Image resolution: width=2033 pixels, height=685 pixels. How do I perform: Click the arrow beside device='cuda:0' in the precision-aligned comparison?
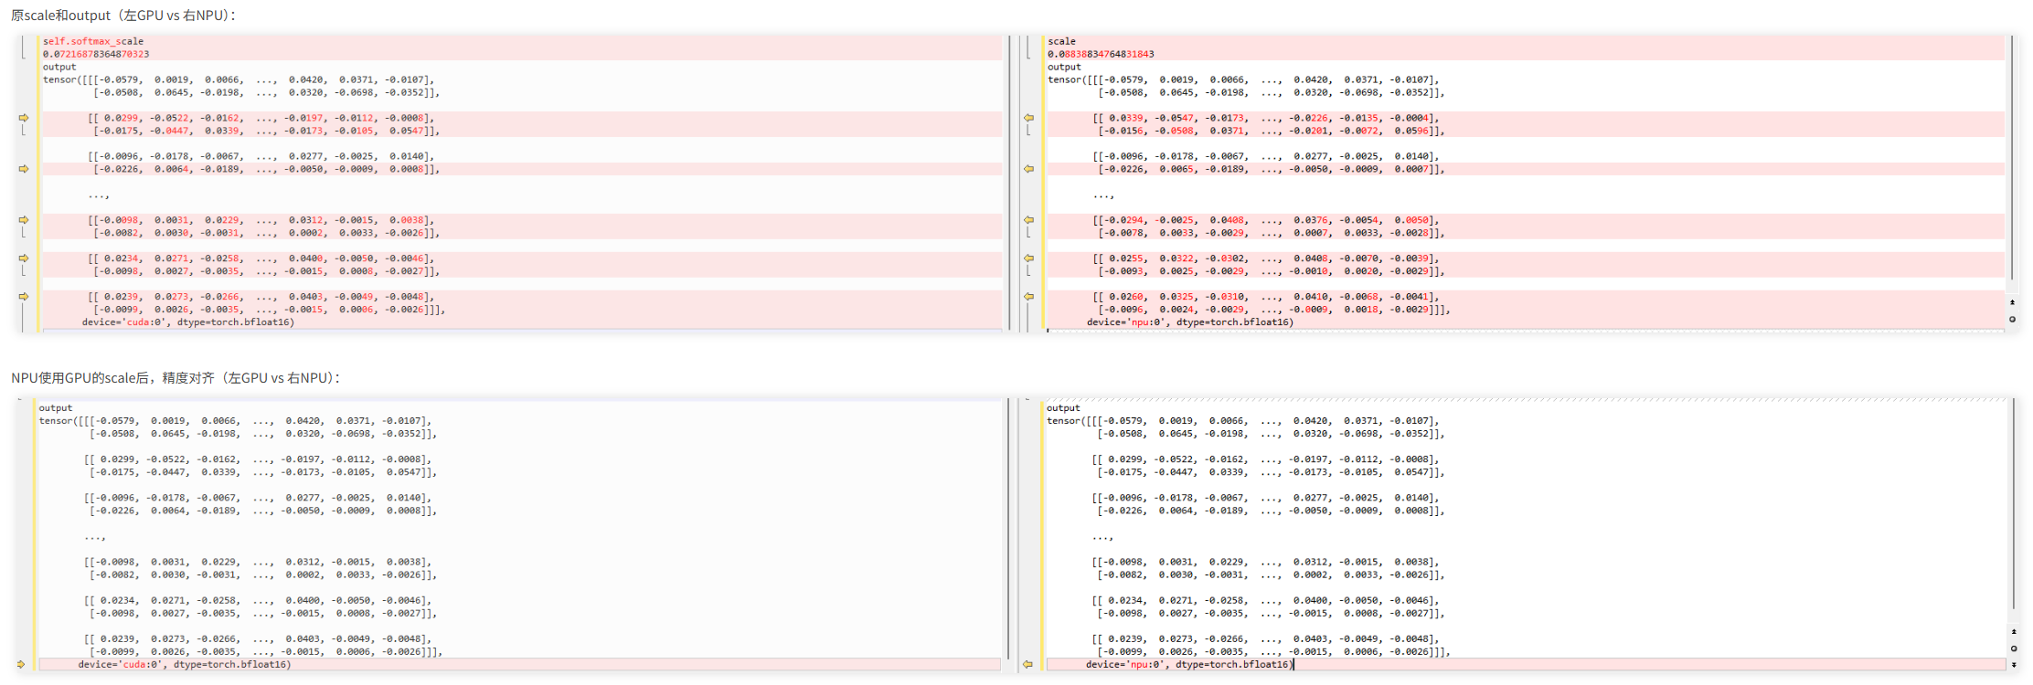click(21, 664)
